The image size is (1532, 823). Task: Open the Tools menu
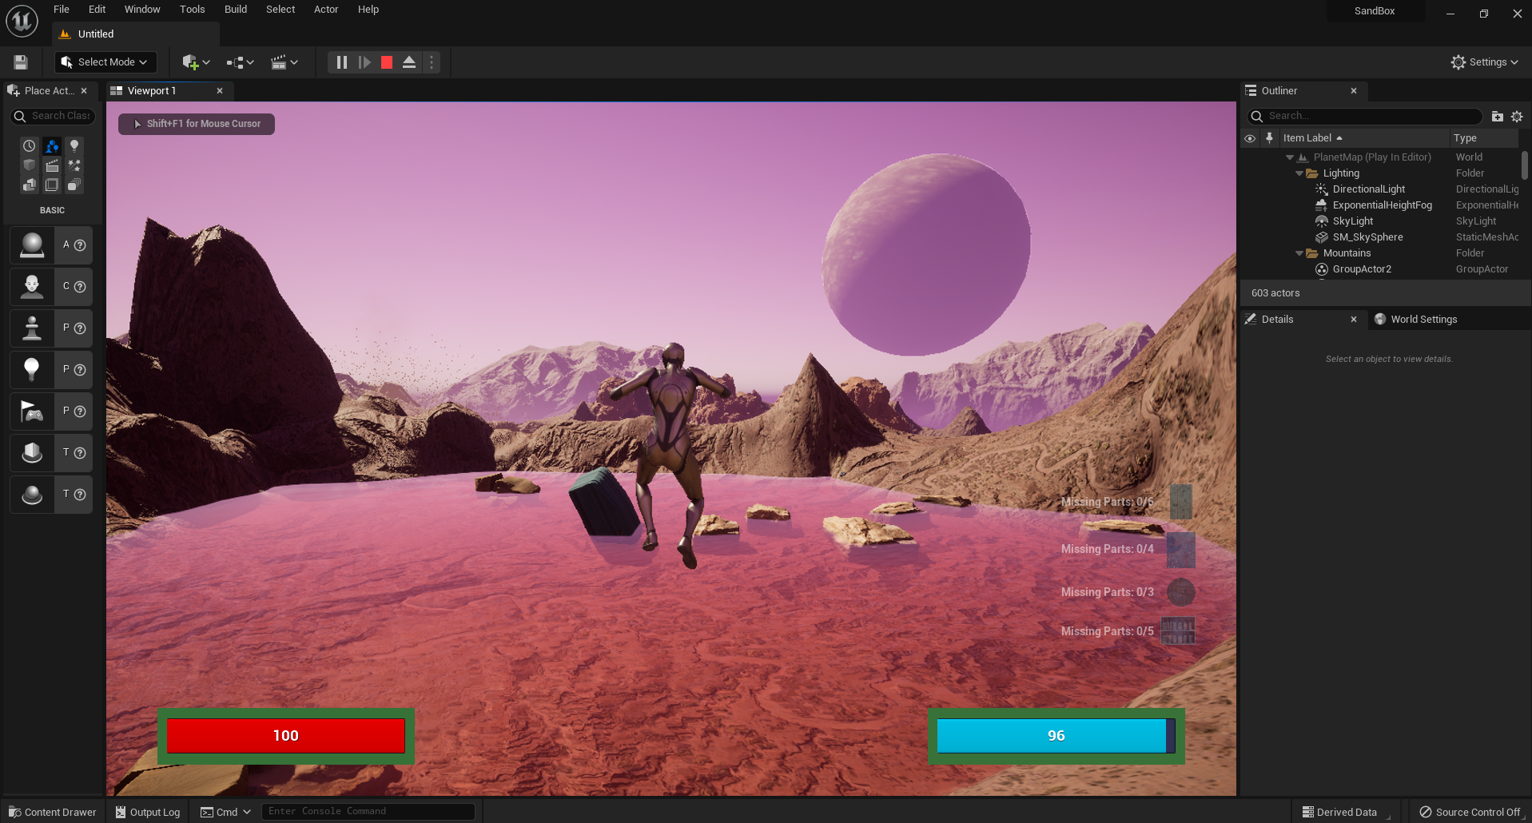point(192,10)
